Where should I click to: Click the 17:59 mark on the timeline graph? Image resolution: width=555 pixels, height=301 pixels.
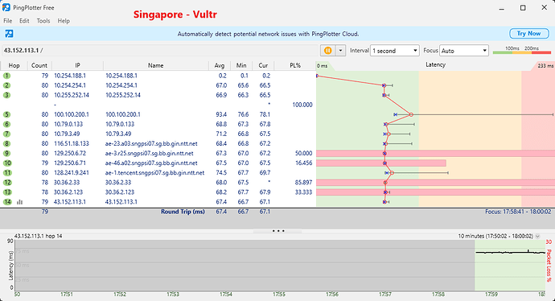coord(491,295)
